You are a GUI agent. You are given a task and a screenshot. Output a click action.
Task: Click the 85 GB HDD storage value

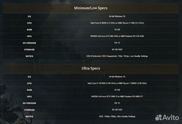click(117, 50)
